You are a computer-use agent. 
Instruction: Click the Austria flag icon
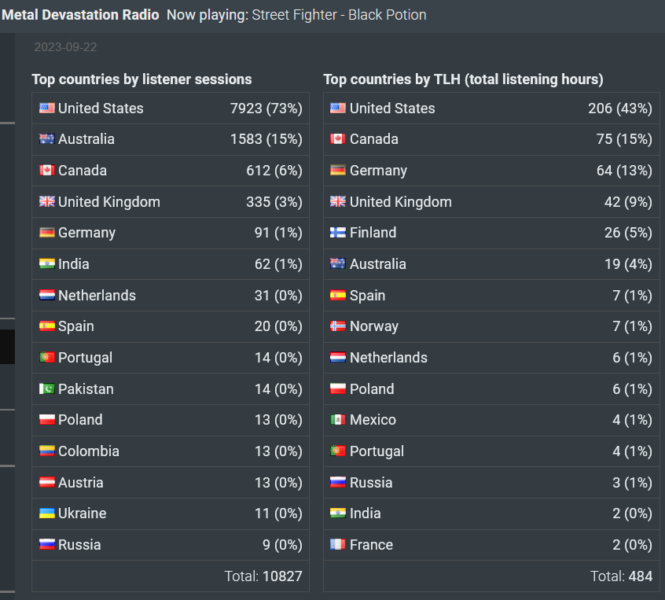click(47, 483)
